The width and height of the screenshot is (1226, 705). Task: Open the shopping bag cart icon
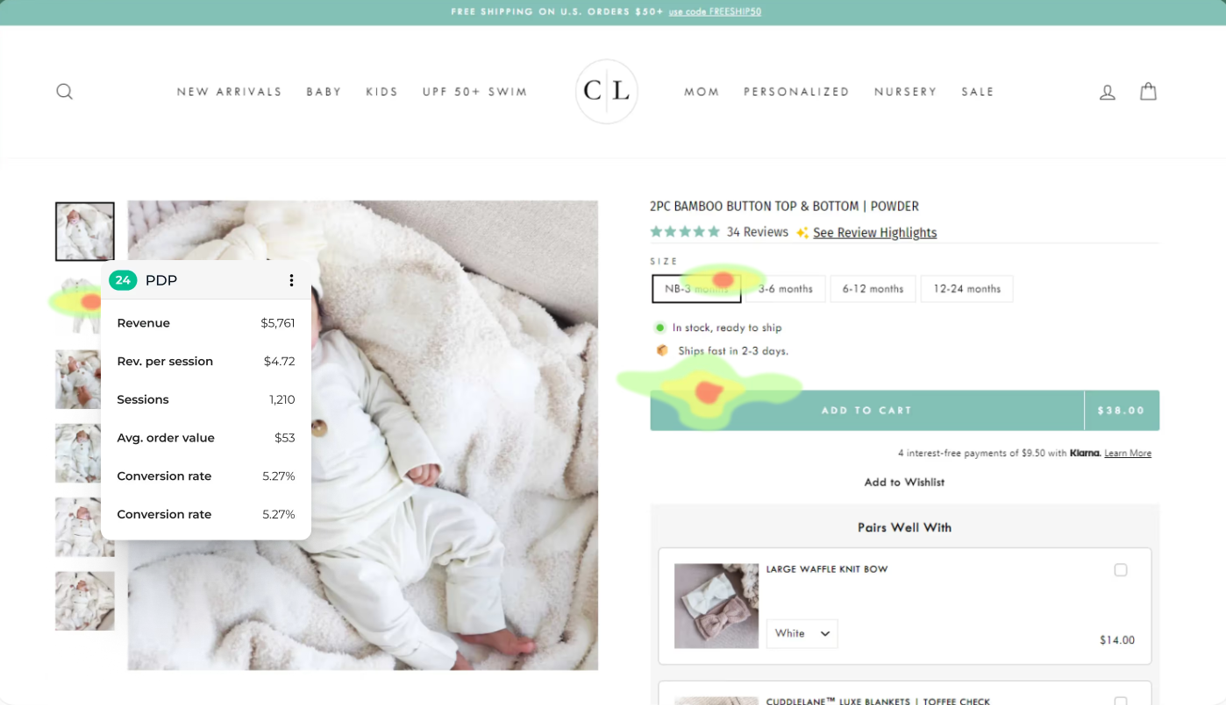click(1148, 91)
